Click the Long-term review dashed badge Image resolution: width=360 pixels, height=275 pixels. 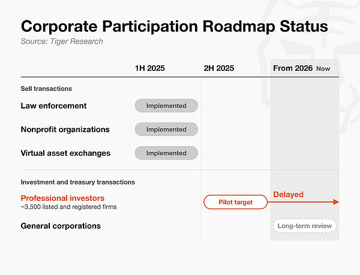point(305,226)
